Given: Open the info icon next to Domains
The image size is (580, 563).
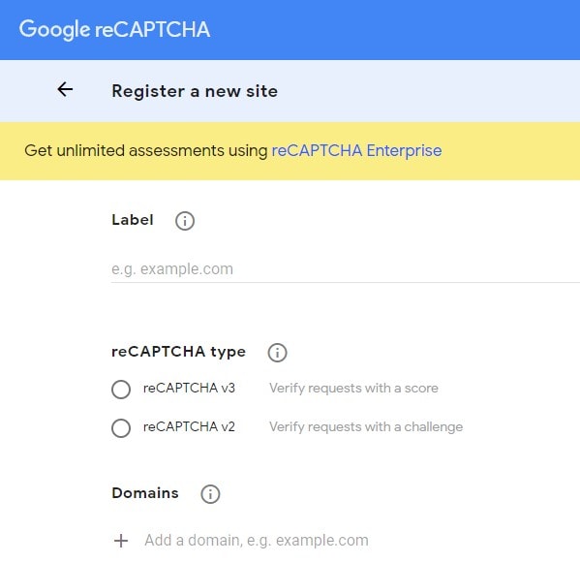Looking at the screenshot, I should [x=210, y=494].
